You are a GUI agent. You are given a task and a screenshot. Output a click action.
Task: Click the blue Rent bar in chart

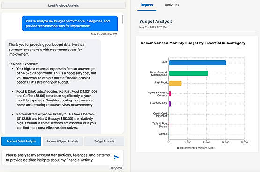[x=197, y=63]
